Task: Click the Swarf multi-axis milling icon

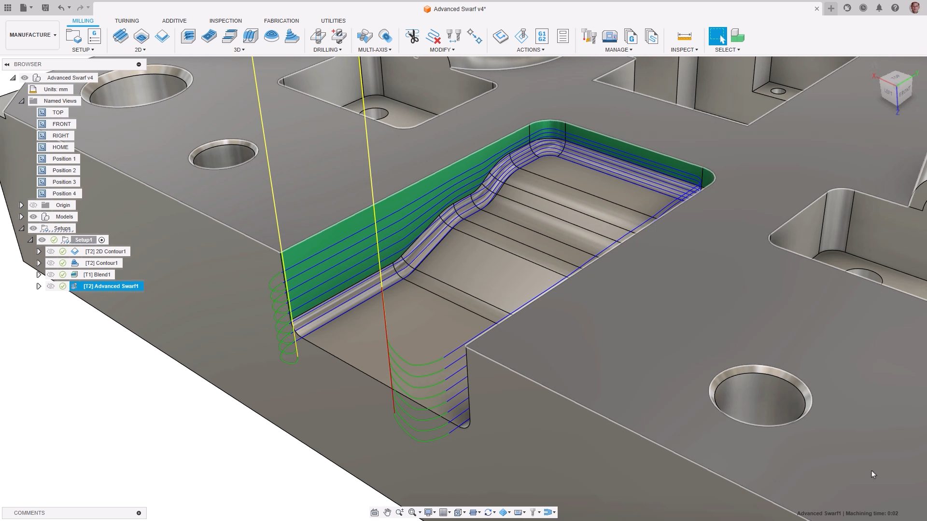Action: tap(365, 36)
